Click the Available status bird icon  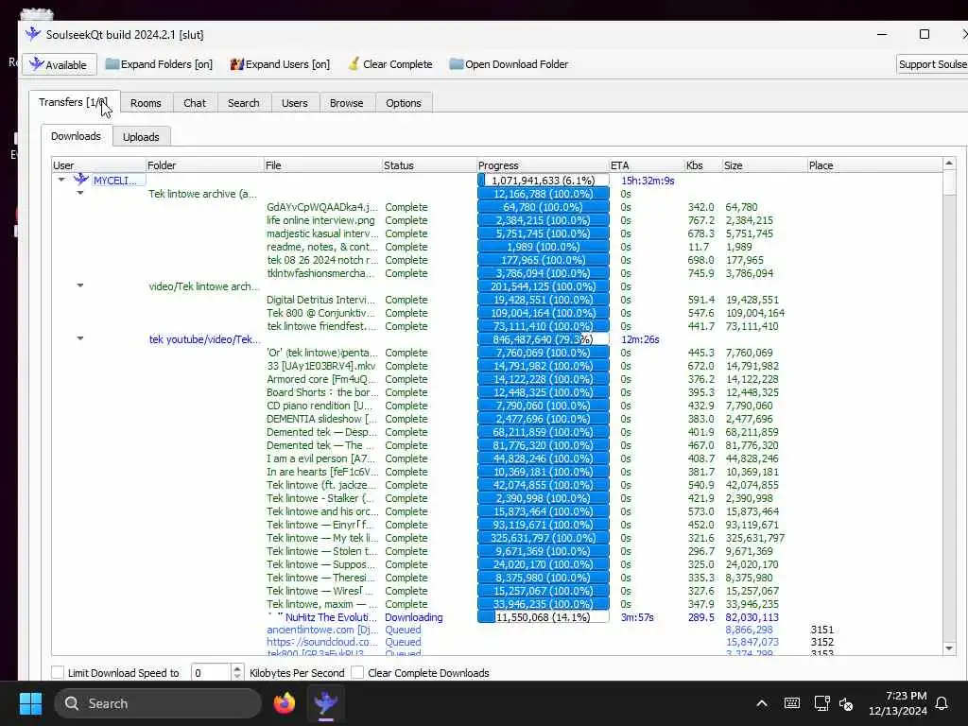pos(37,64)
